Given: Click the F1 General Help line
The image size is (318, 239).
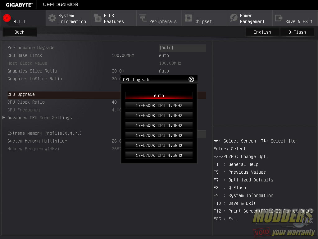Looking at the screenshot, I should [236, 164].
